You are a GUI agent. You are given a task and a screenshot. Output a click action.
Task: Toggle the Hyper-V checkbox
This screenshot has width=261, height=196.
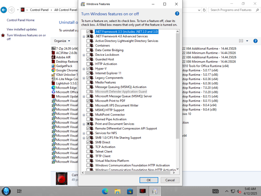88,69
